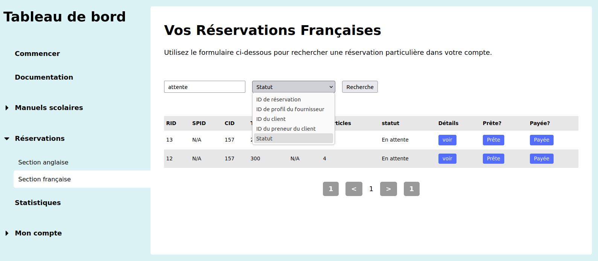This screenshot has width=598, height=261.
Task: Click Mon compte sidebar label
Action: pyautogui.click(x=38, y=233)
